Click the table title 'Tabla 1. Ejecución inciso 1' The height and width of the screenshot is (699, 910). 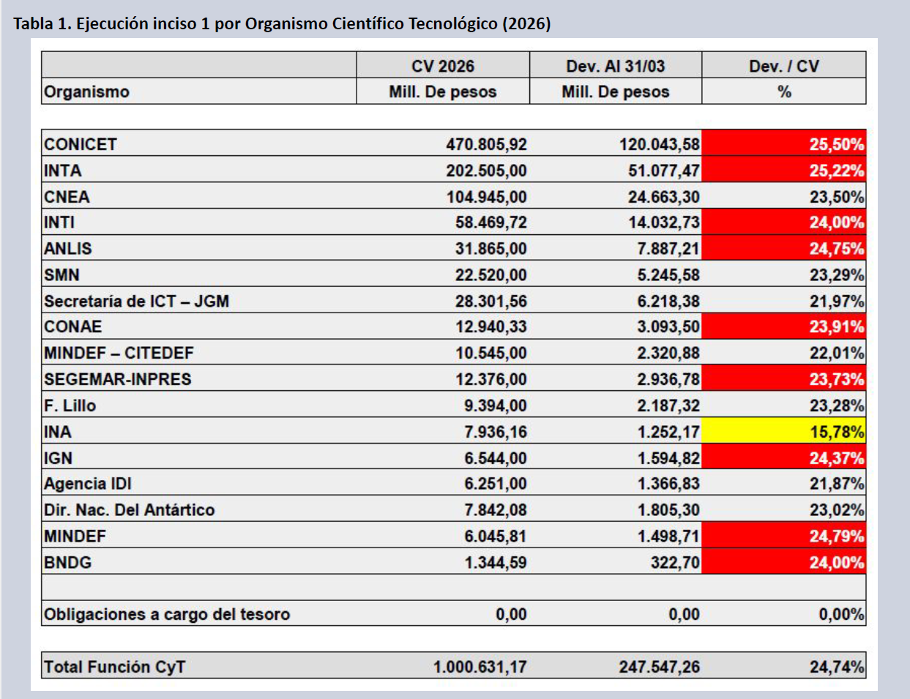point(281,23)
